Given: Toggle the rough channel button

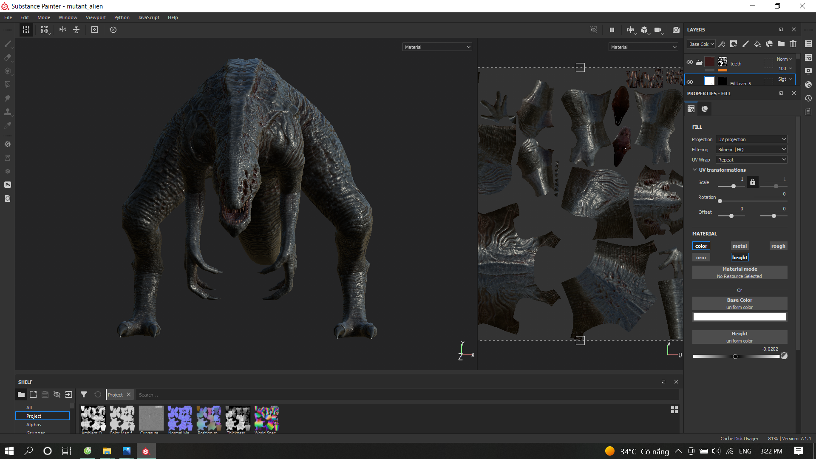Looking at the screenshot, I should (x=778, y=246).
